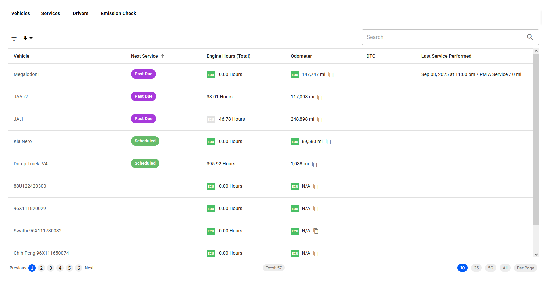Viewport: 542px width, 281px height.
Task: Switch to the Services tab
Action: tap(51, 13)
